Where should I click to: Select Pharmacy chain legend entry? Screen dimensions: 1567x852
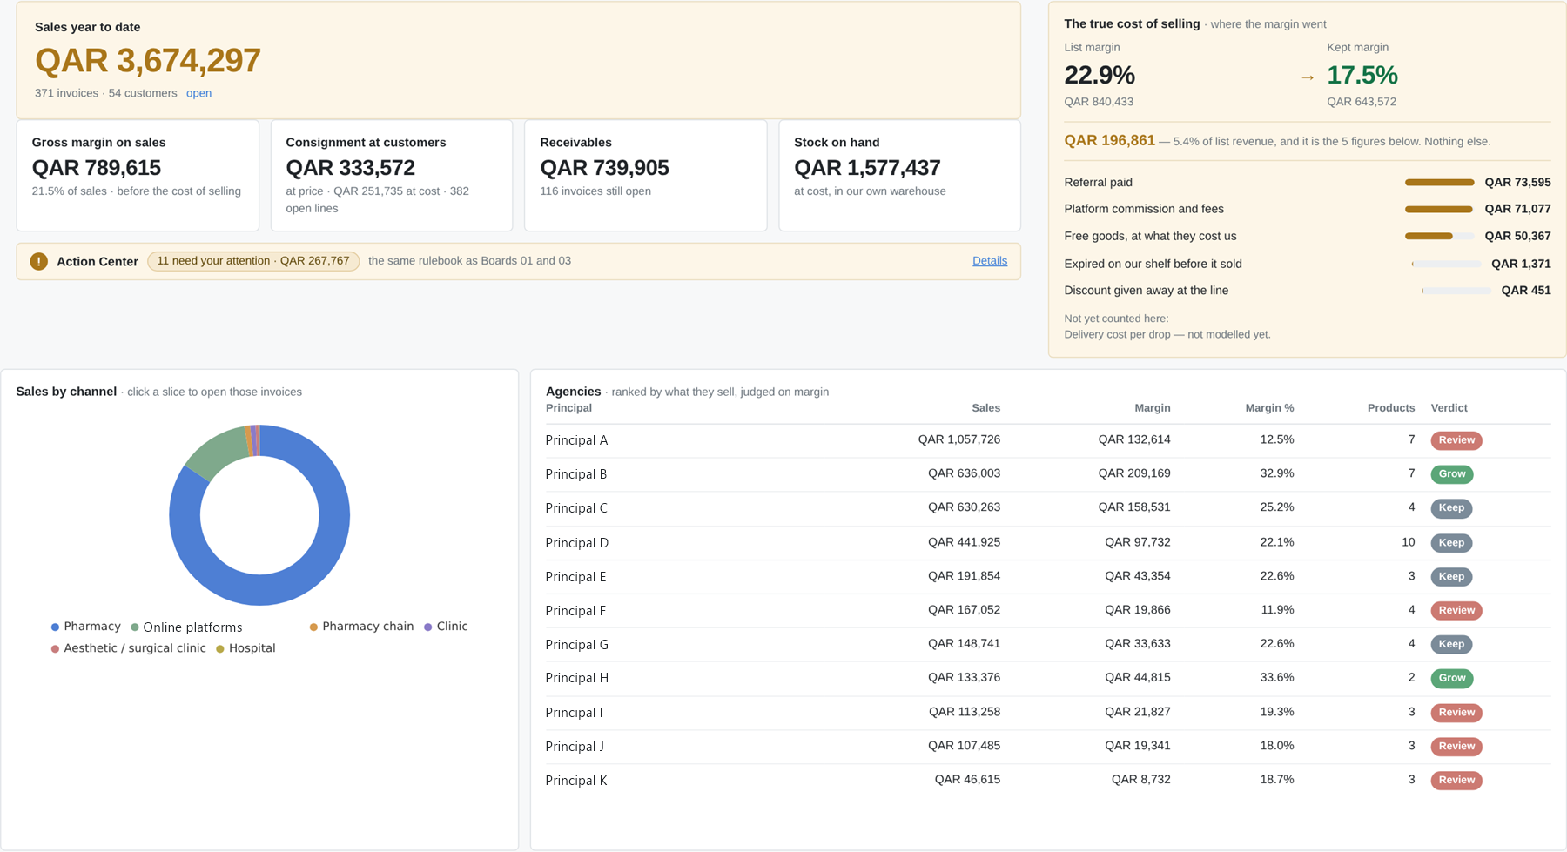tap(361, 627)
